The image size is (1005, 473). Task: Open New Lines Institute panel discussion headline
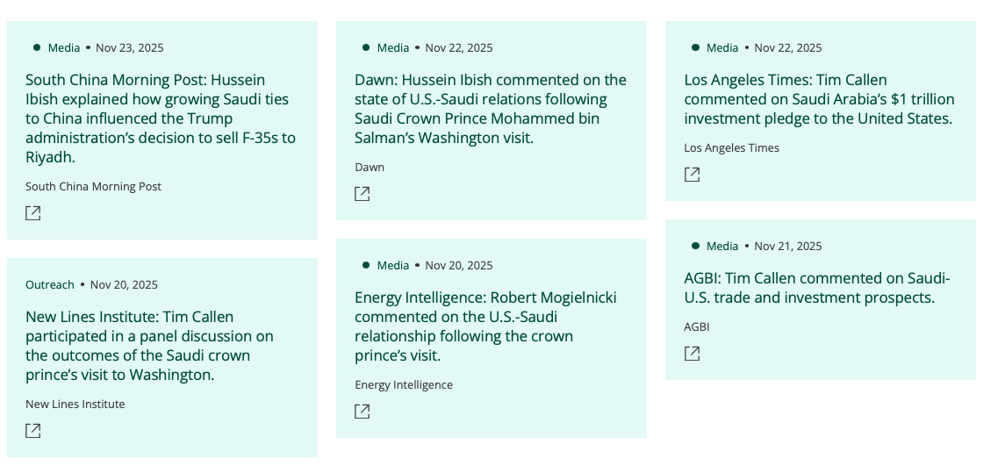click(149, 346)
